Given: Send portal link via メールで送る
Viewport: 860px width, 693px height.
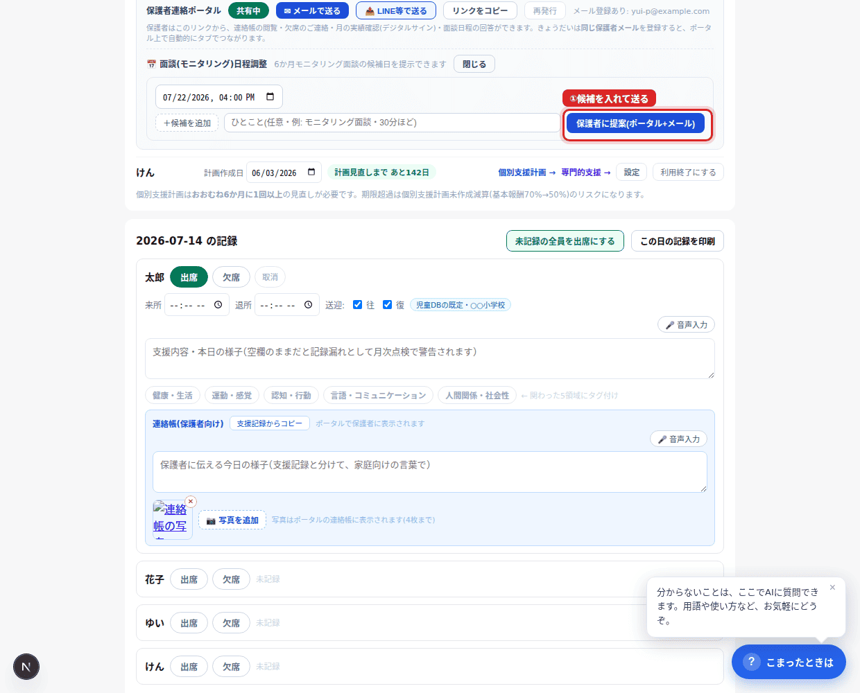Looking at the screenshot, I should (x=312, y=11).
